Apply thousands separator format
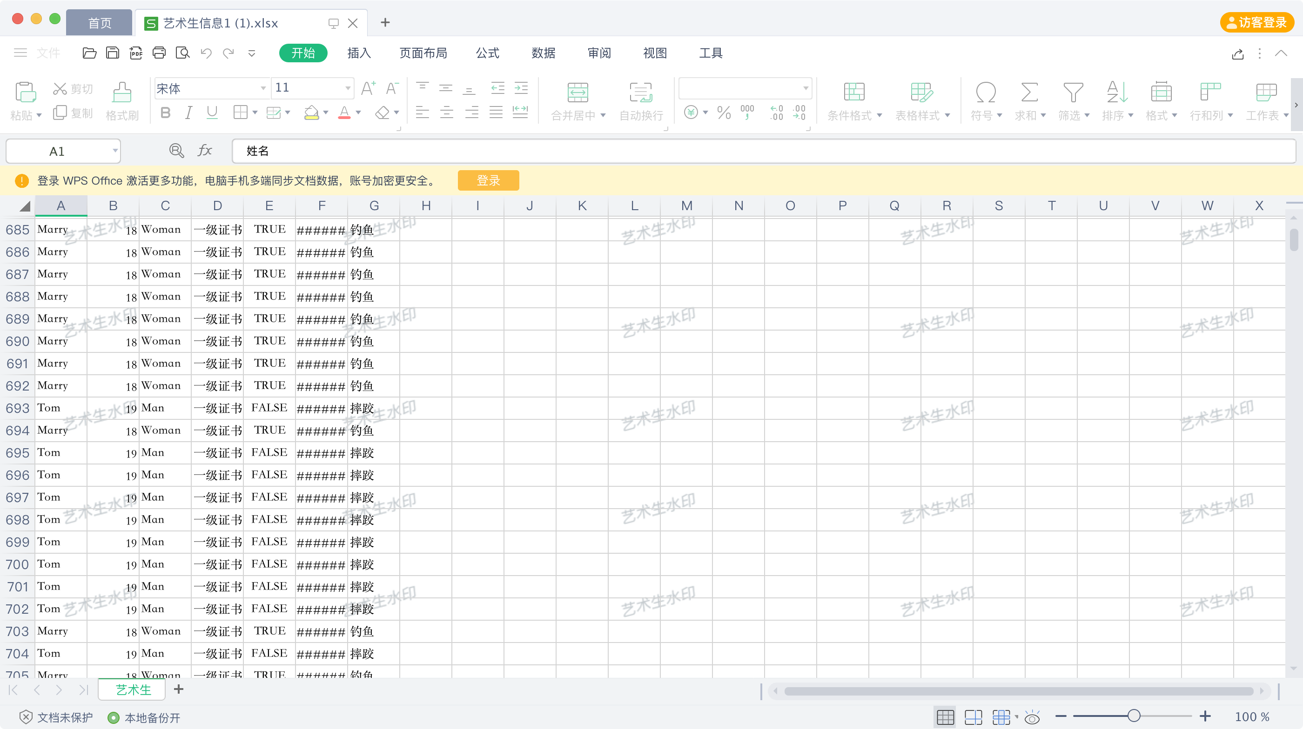Image resolution: width=1303 pixels, height=729 pixels. pos(747,113)
